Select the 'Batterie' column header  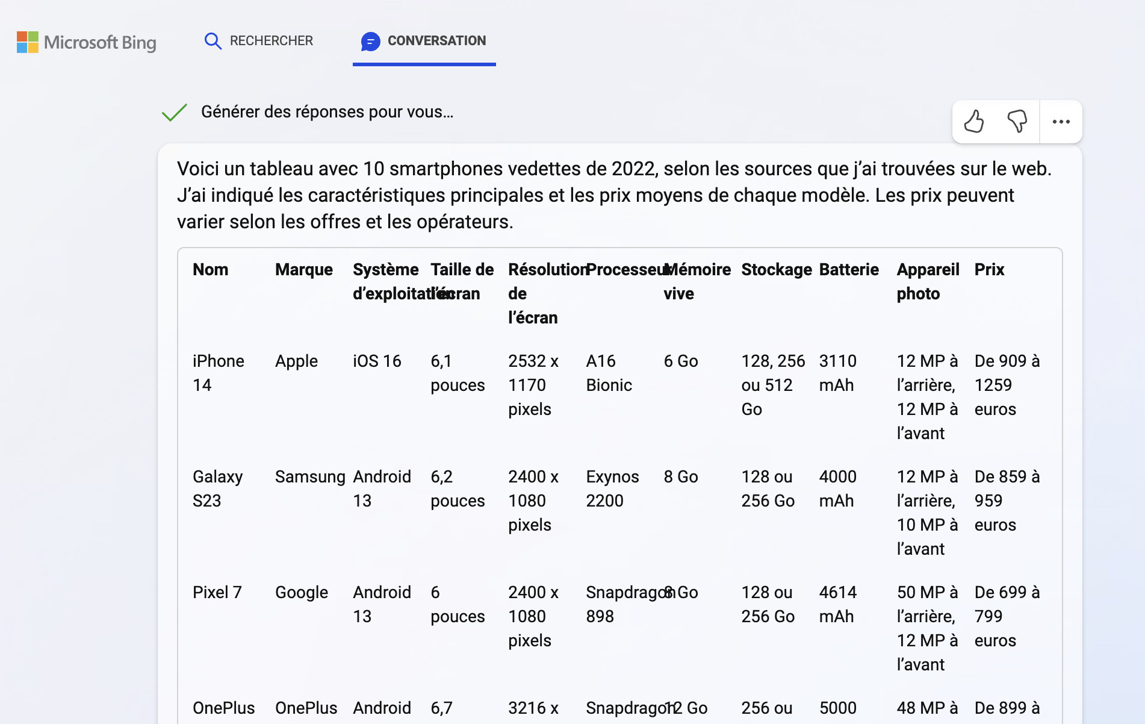click(848, 270)
